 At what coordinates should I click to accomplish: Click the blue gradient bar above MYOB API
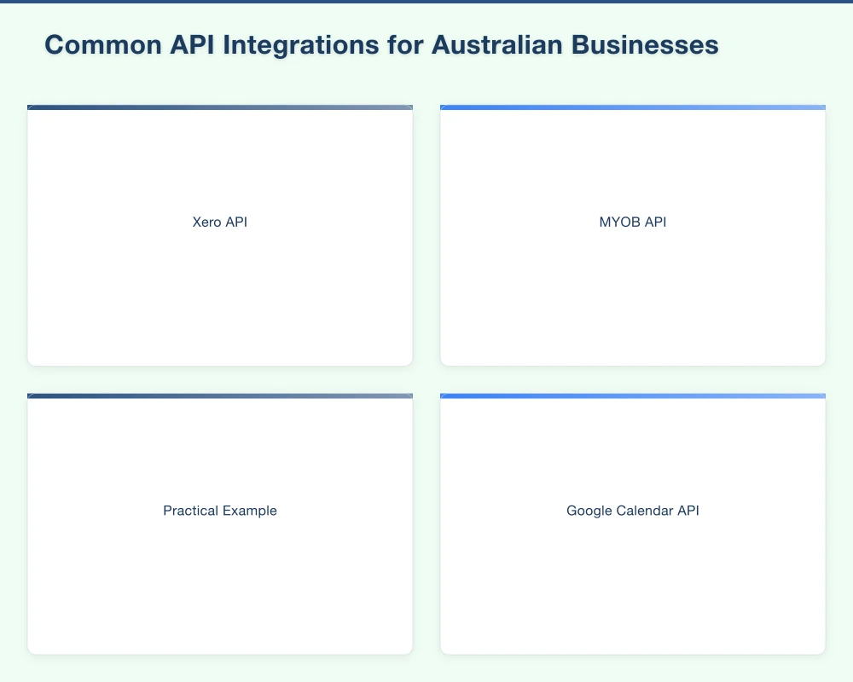[632, 107]
